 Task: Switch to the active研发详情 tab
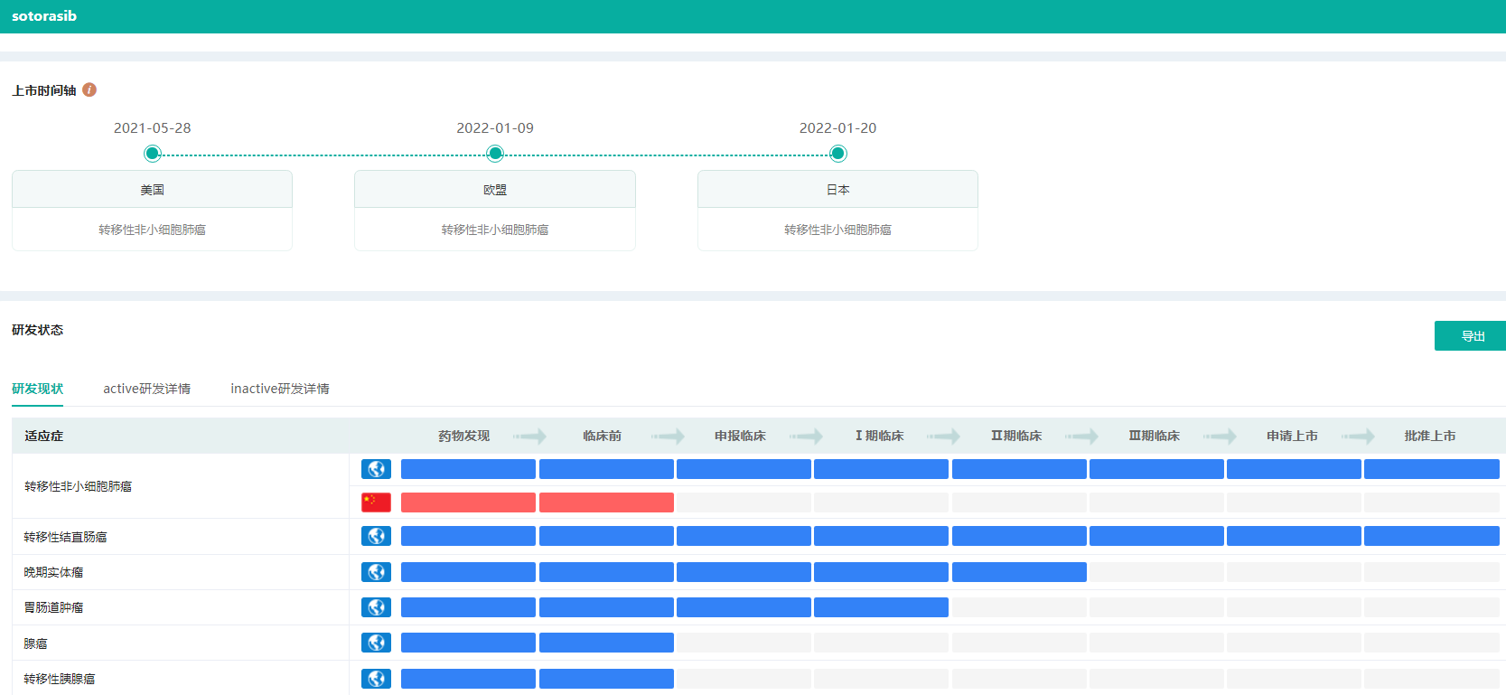[x=146, y=389]
